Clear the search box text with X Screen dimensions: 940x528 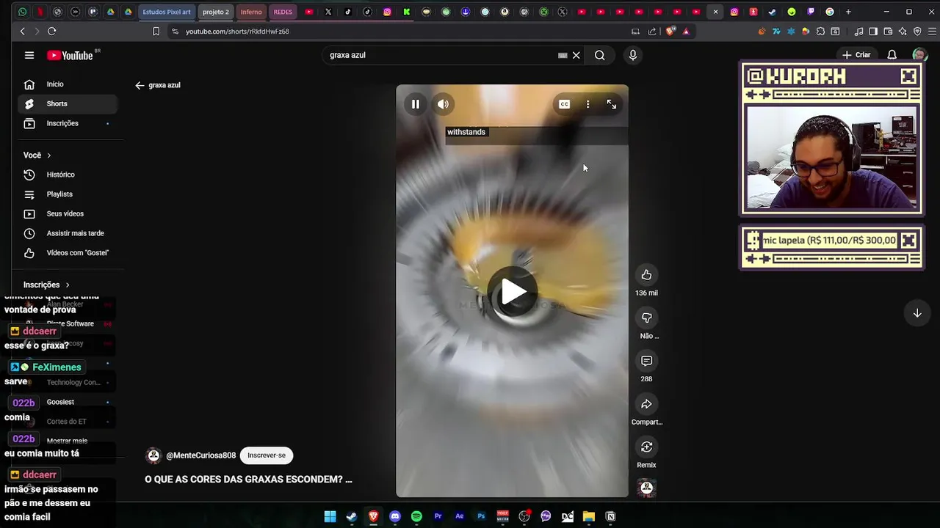click(576, 55)
